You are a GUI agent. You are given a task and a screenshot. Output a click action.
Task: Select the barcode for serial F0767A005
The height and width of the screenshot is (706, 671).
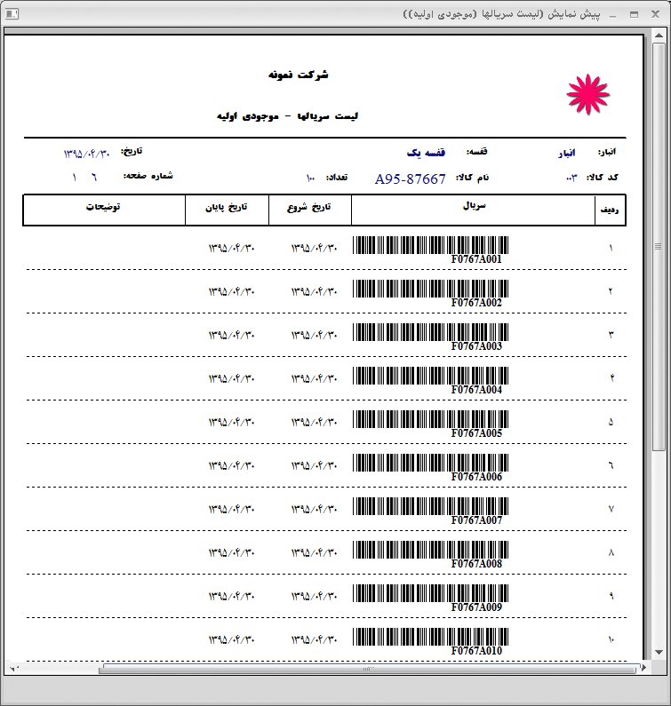431,419
